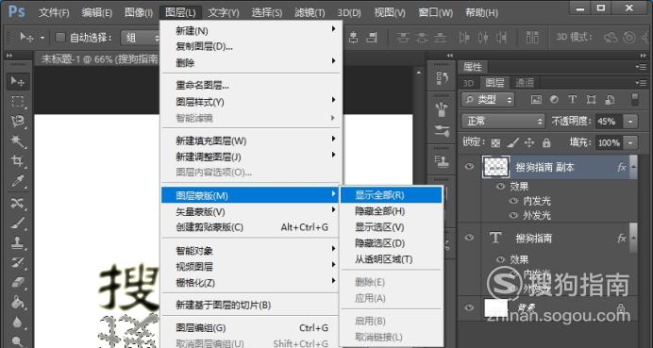This screenshot has width=653, height=348.
Task: Open the 填充 slider arrow
Action: [x=631, y=143]
